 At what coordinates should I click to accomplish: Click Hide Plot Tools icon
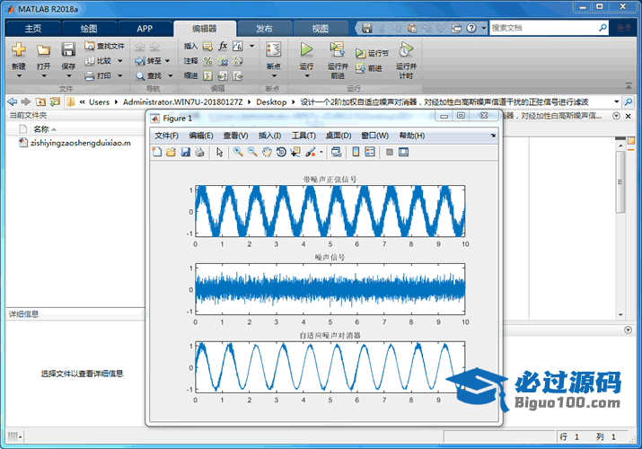pyautogui.click(x=390, y=153)
